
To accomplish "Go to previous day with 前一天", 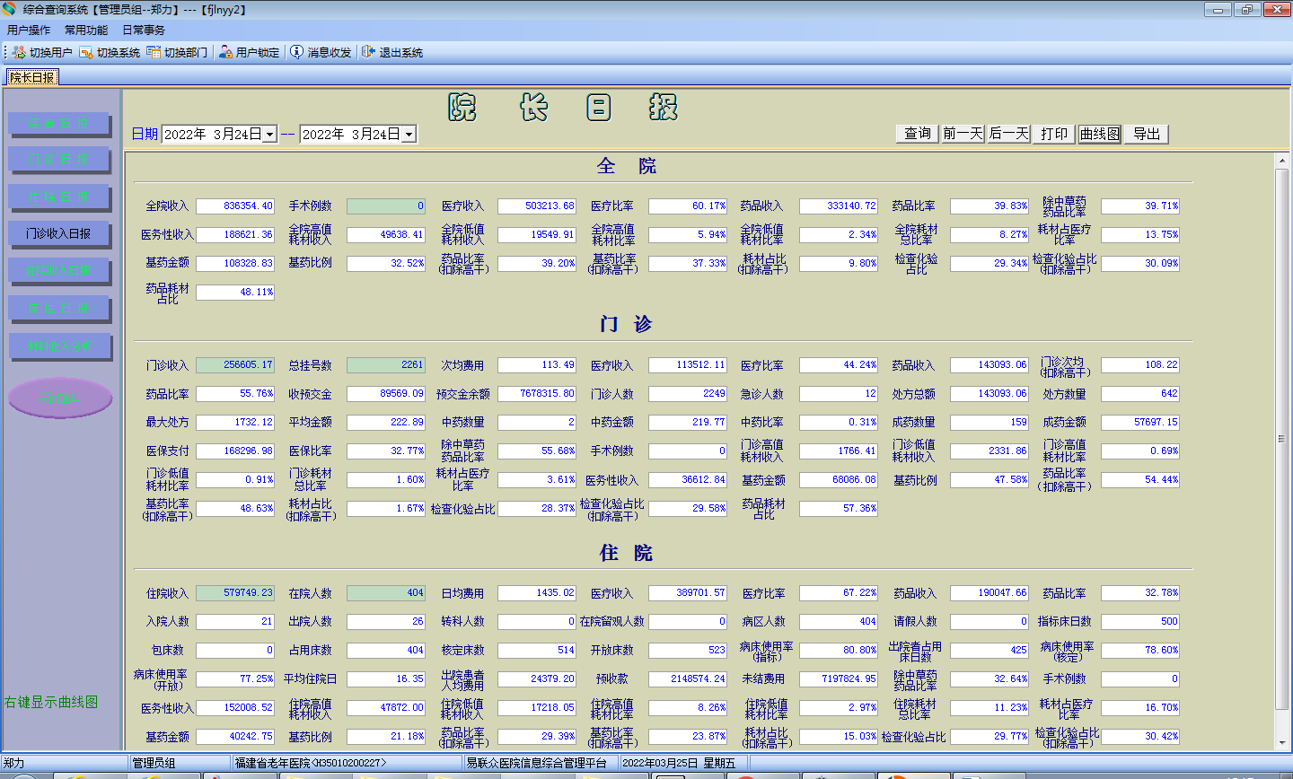I will point(963,134).
